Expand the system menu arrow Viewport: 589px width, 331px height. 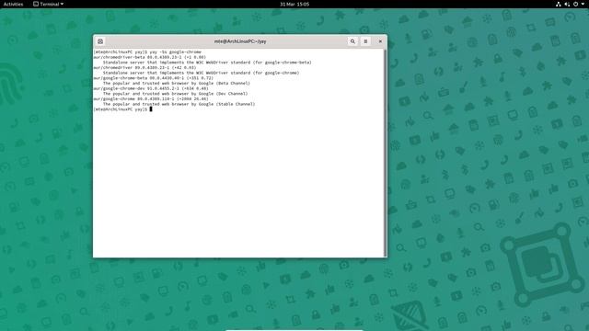point(583,4)
